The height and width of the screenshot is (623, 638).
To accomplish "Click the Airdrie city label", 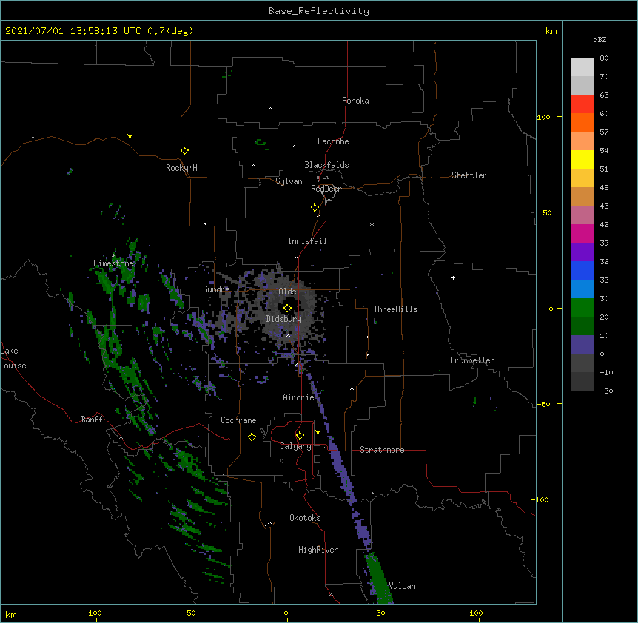I will (299, 397).
